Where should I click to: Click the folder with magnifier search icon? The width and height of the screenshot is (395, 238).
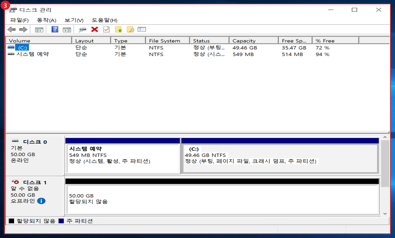pos(130,30)
